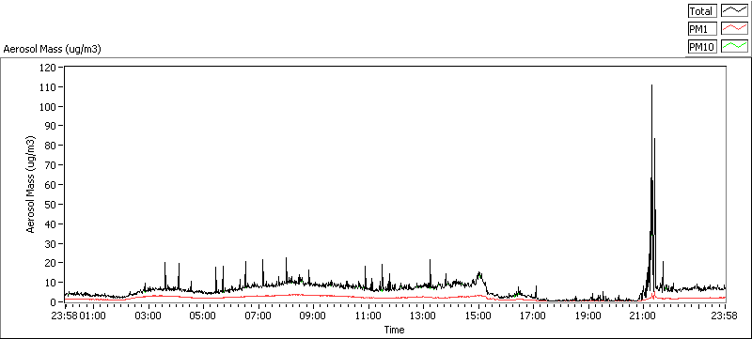Click the 40 y-axis tick value
This screenshot has width=752, height=339.
click(52, 224)
